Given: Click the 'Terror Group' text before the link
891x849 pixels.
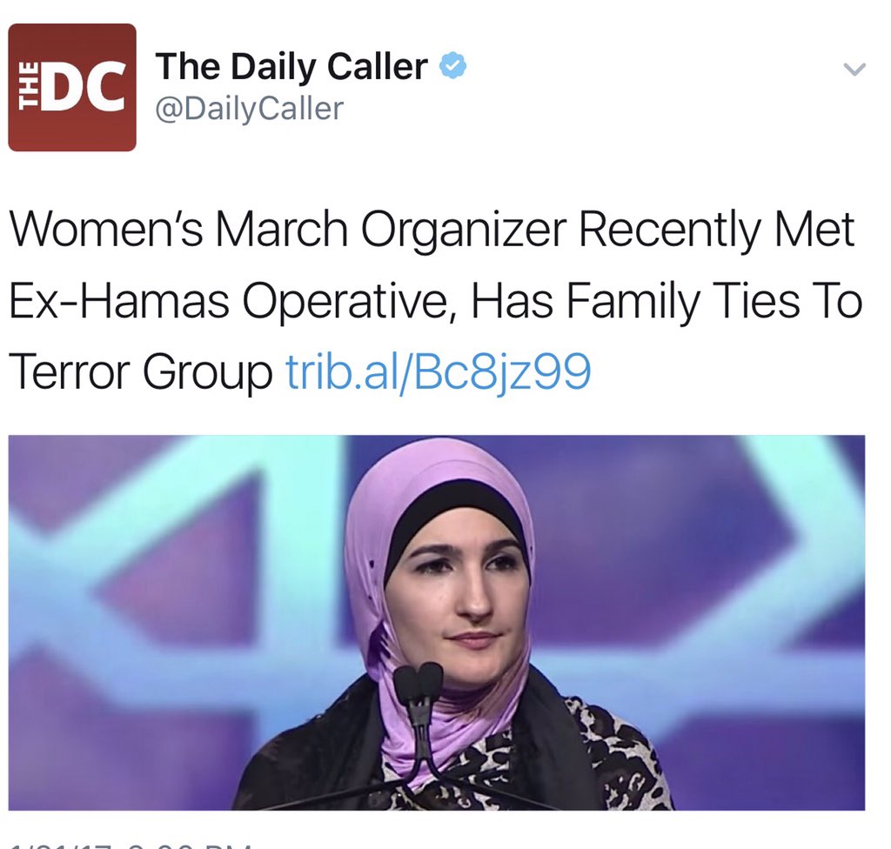Looking at the screenshot, I should pyautogui.click(x=140, y=371).
